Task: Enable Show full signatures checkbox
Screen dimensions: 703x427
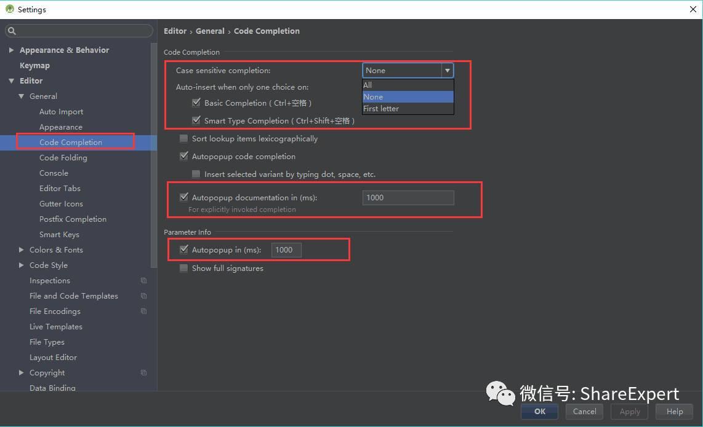Action: 183,268
